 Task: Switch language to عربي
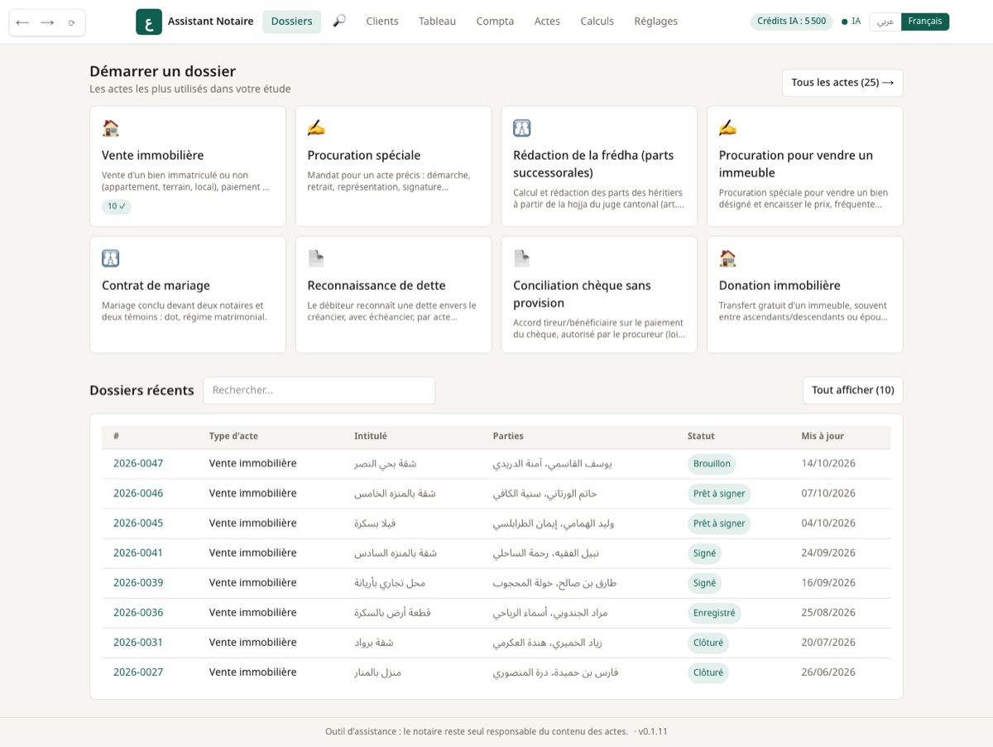click(x=885, y=22)
